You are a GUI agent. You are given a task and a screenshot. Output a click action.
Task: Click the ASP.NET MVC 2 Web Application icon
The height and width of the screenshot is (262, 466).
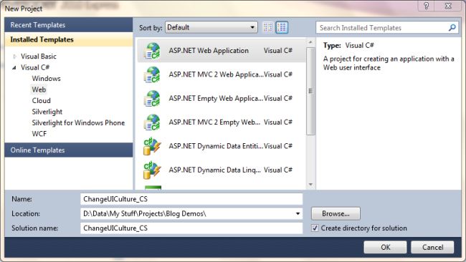pos(152,74)
